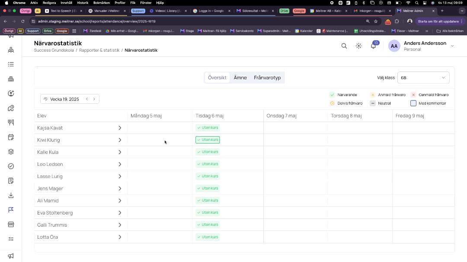Go to the next week arrow
Viewport: 467px width, 262px height.
94,99
